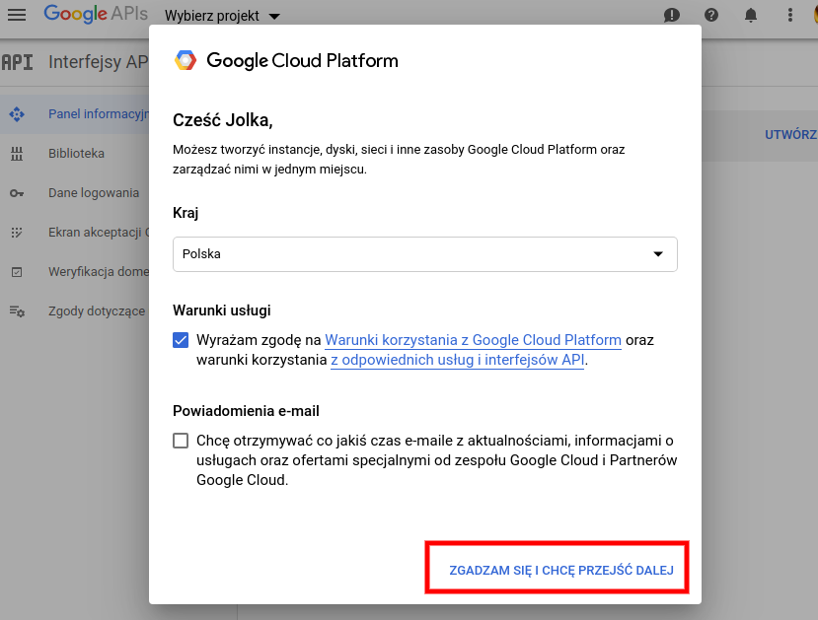Click the Google Cloud Platform hexagon logo

[x=186, y=60]
